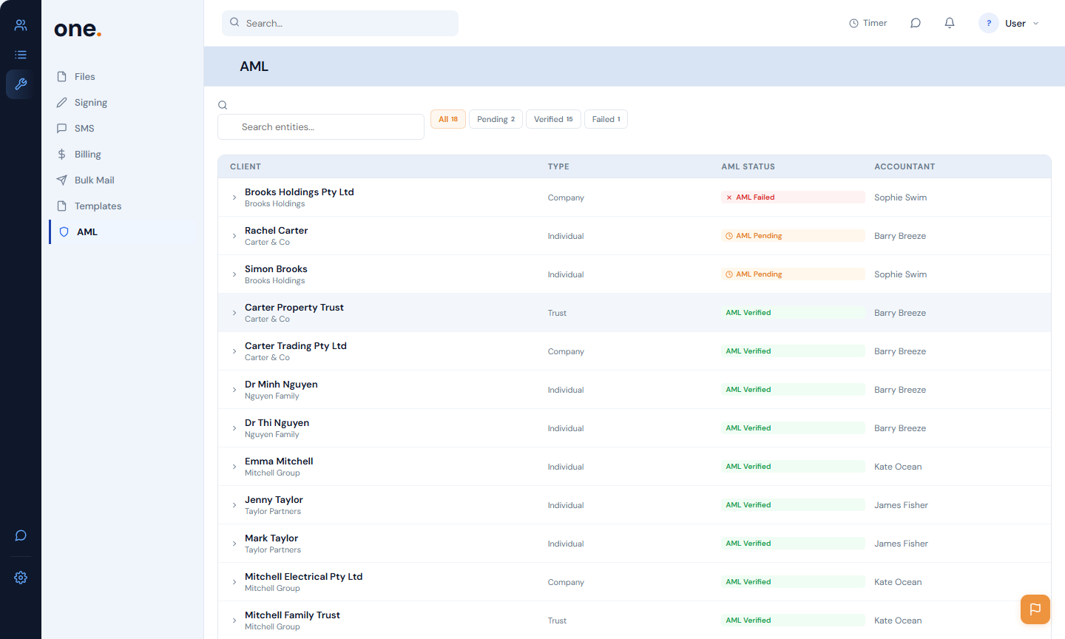
Task: Go to SMS in the side menu
Action: [123, 128]
